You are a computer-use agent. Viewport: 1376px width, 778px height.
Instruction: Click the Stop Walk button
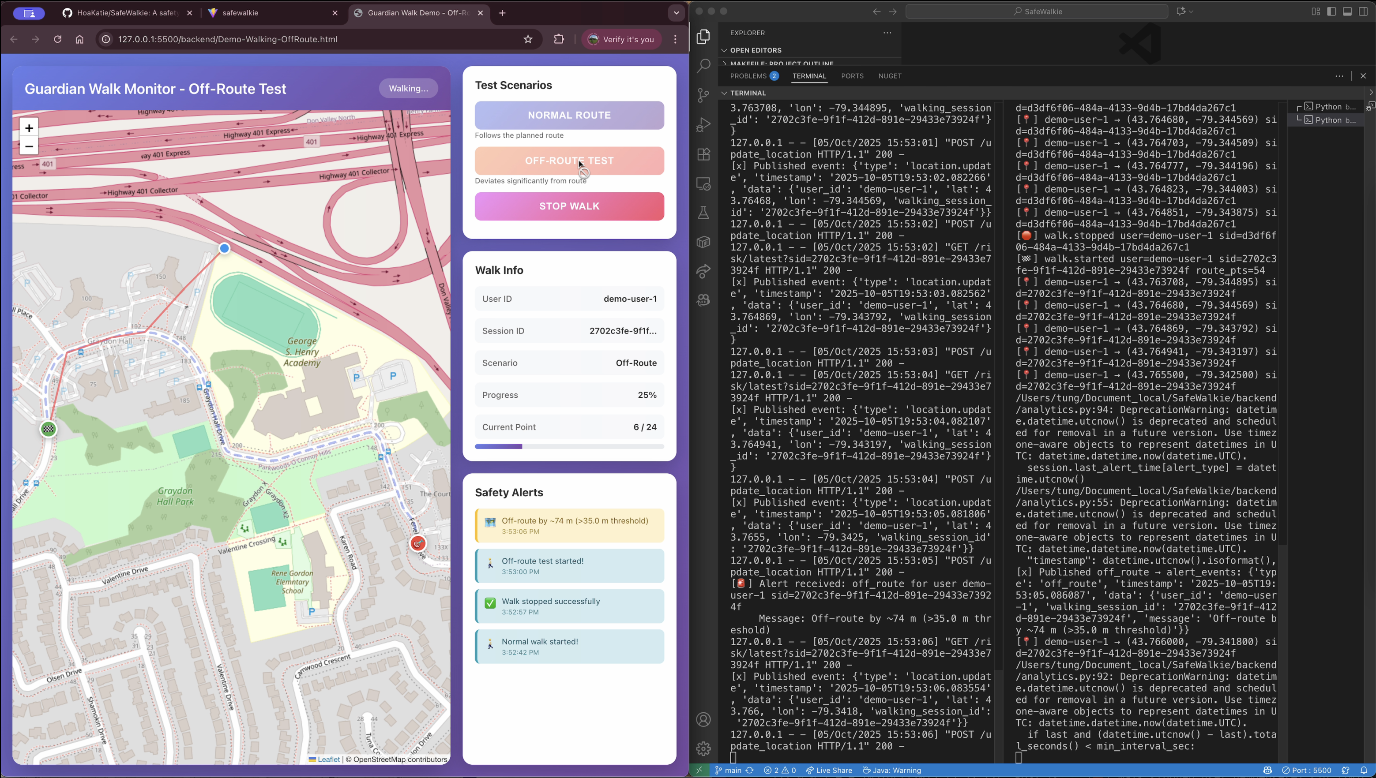coord(569,206)
